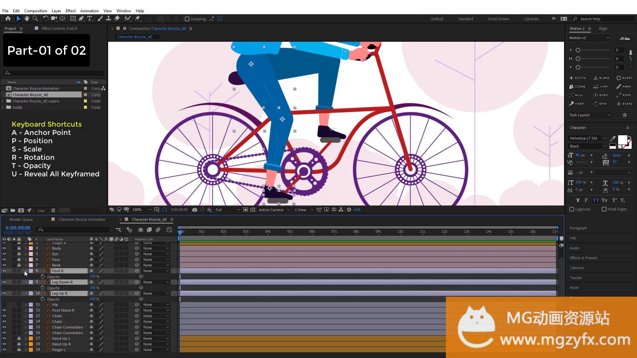Toggle the Snapping checkbox
The image size is (637, 358).
point(187,19)
